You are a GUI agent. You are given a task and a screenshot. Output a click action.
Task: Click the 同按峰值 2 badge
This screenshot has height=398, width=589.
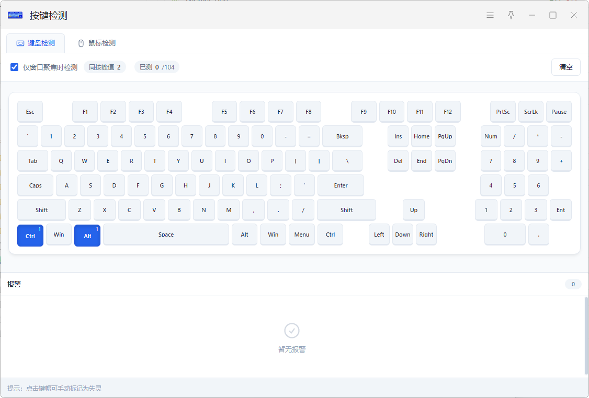[105, 67]
